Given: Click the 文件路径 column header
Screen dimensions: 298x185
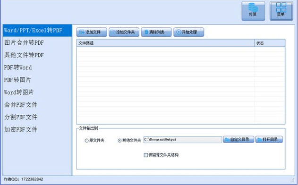Looking at the screenshot, I should [x=166, y=43].
